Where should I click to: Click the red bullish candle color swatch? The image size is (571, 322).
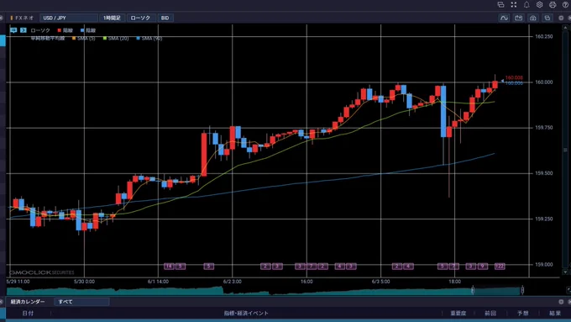[59, 30]
